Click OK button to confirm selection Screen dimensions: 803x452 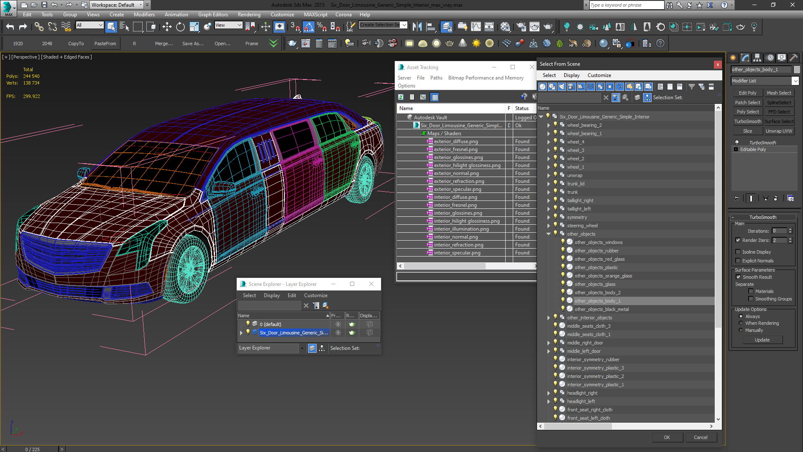667,437
